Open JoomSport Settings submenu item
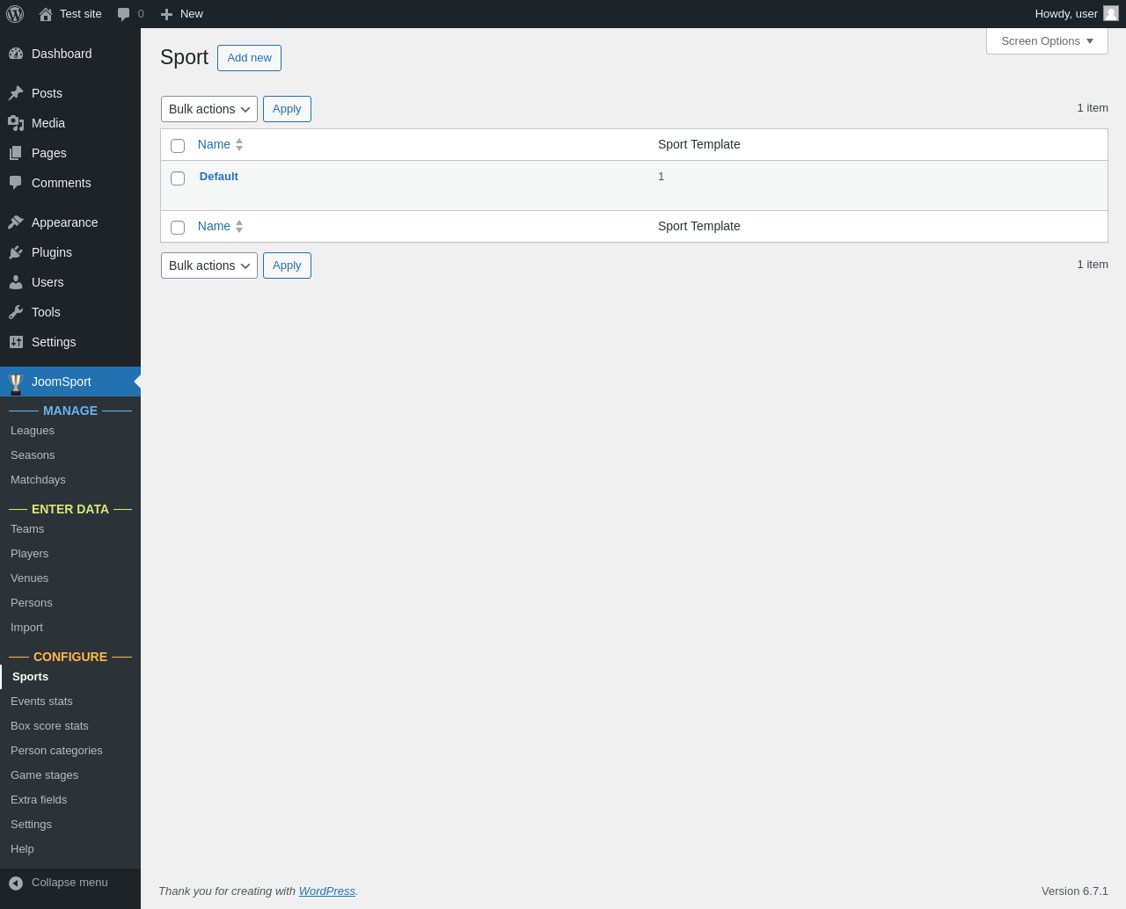 (x=31, y=825)
